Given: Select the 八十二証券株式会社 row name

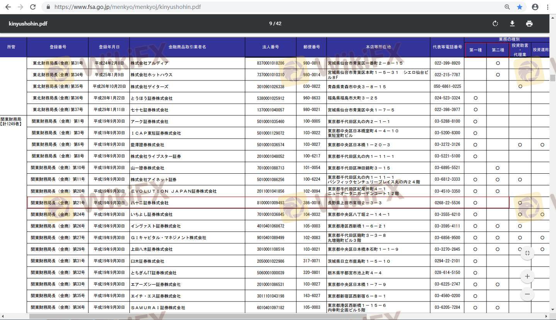Looking at the screenshot, I should (150, 203).
